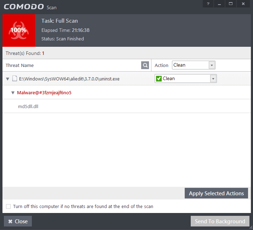Collapse the uninst.exe threat row
This screenshot has height=230, width=253.
(7, 79)
